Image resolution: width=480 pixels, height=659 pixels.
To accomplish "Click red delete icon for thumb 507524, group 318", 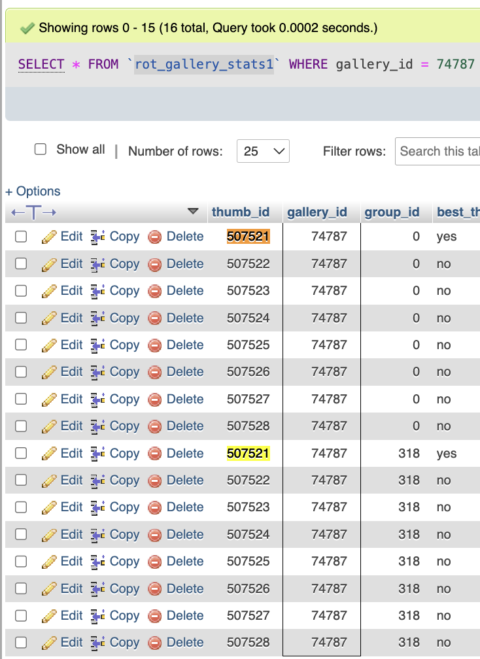I will coord(155,535).
